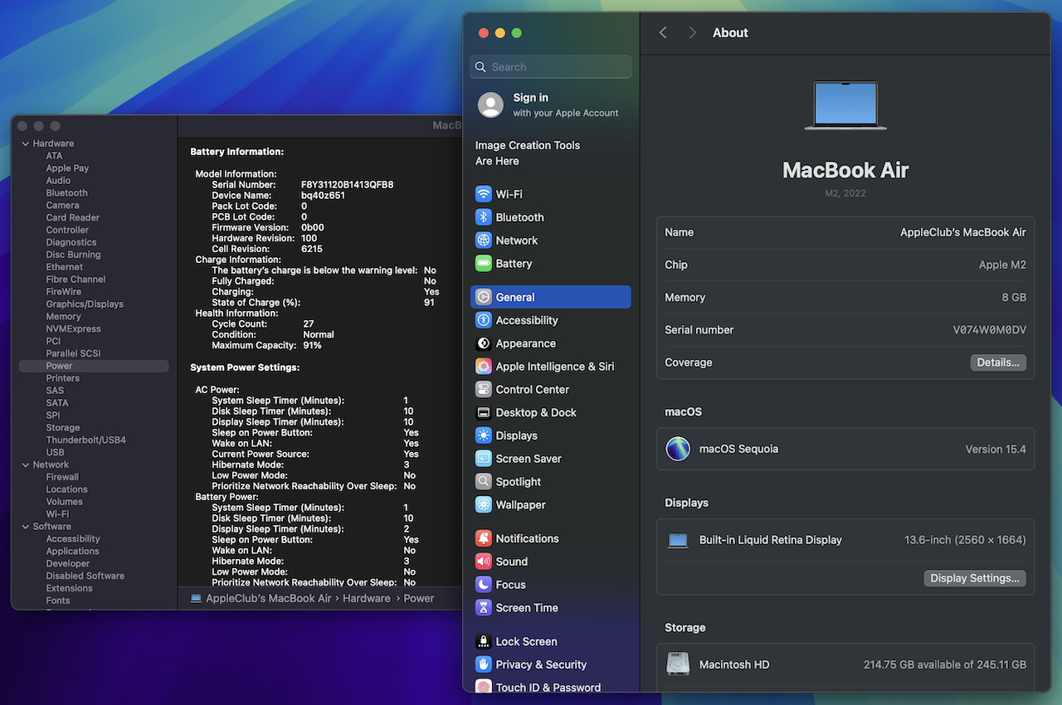Click the Bluetooth icon in System Settings sidebar

[x=484, y=217]
